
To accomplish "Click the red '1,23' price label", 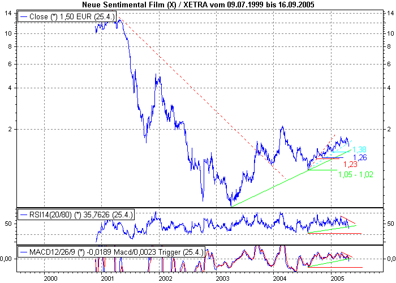I will pos(350,164).
